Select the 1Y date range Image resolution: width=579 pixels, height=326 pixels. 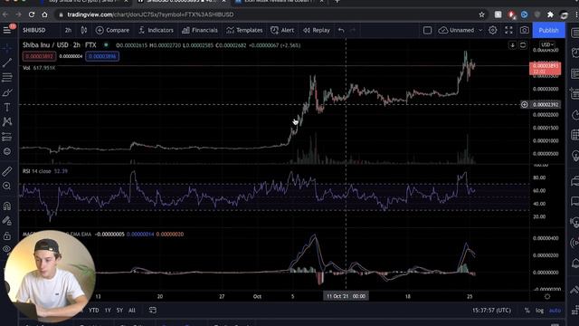(x=108, y=310)
